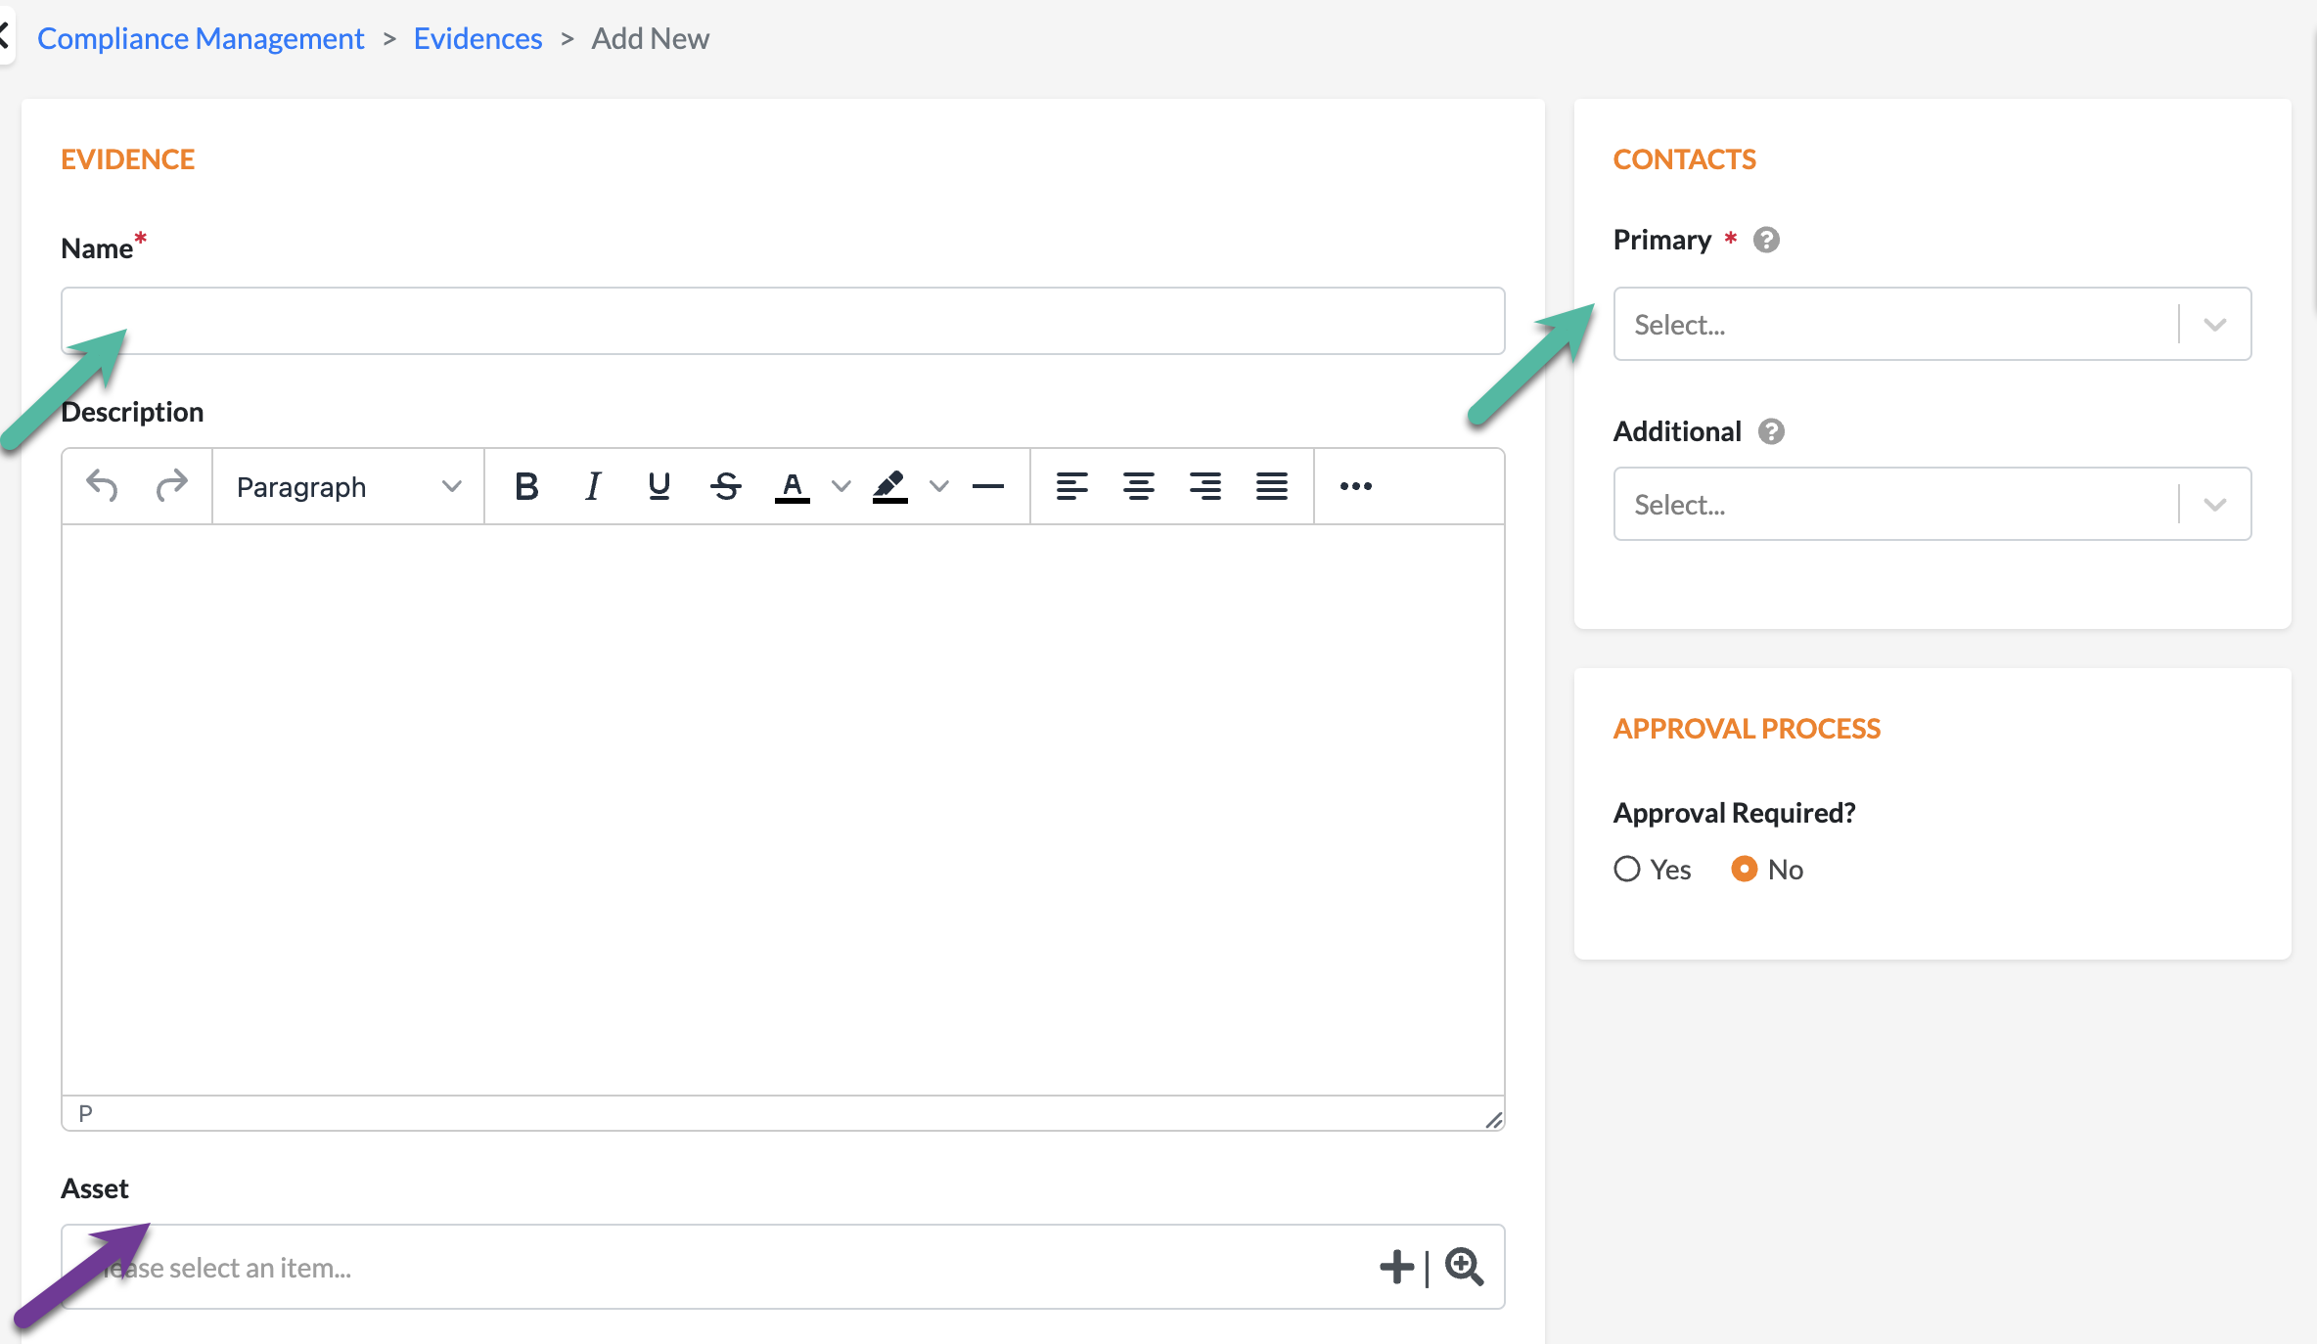The image size is (2317, 1344).
Task: Select No for Approval Required
Action: pos(1745,869)
